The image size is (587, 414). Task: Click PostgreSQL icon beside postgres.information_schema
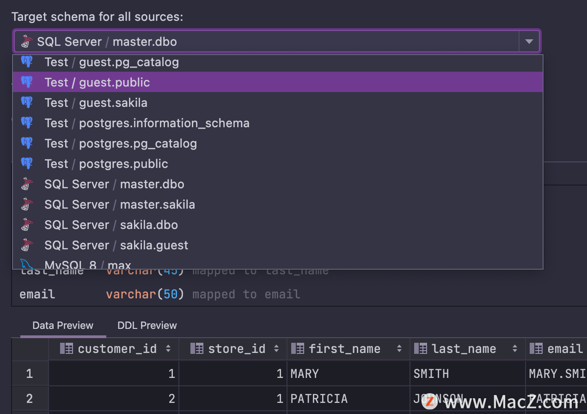click(27, 123)
